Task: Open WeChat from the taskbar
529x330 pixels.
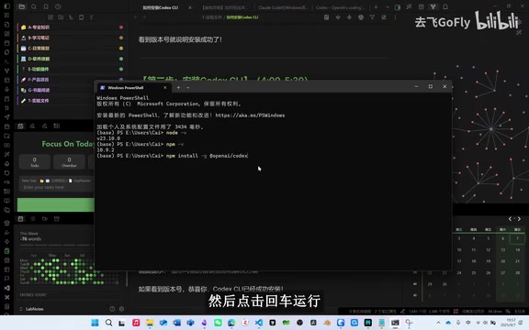Action: pyautogui.click(x=218, y=323)
